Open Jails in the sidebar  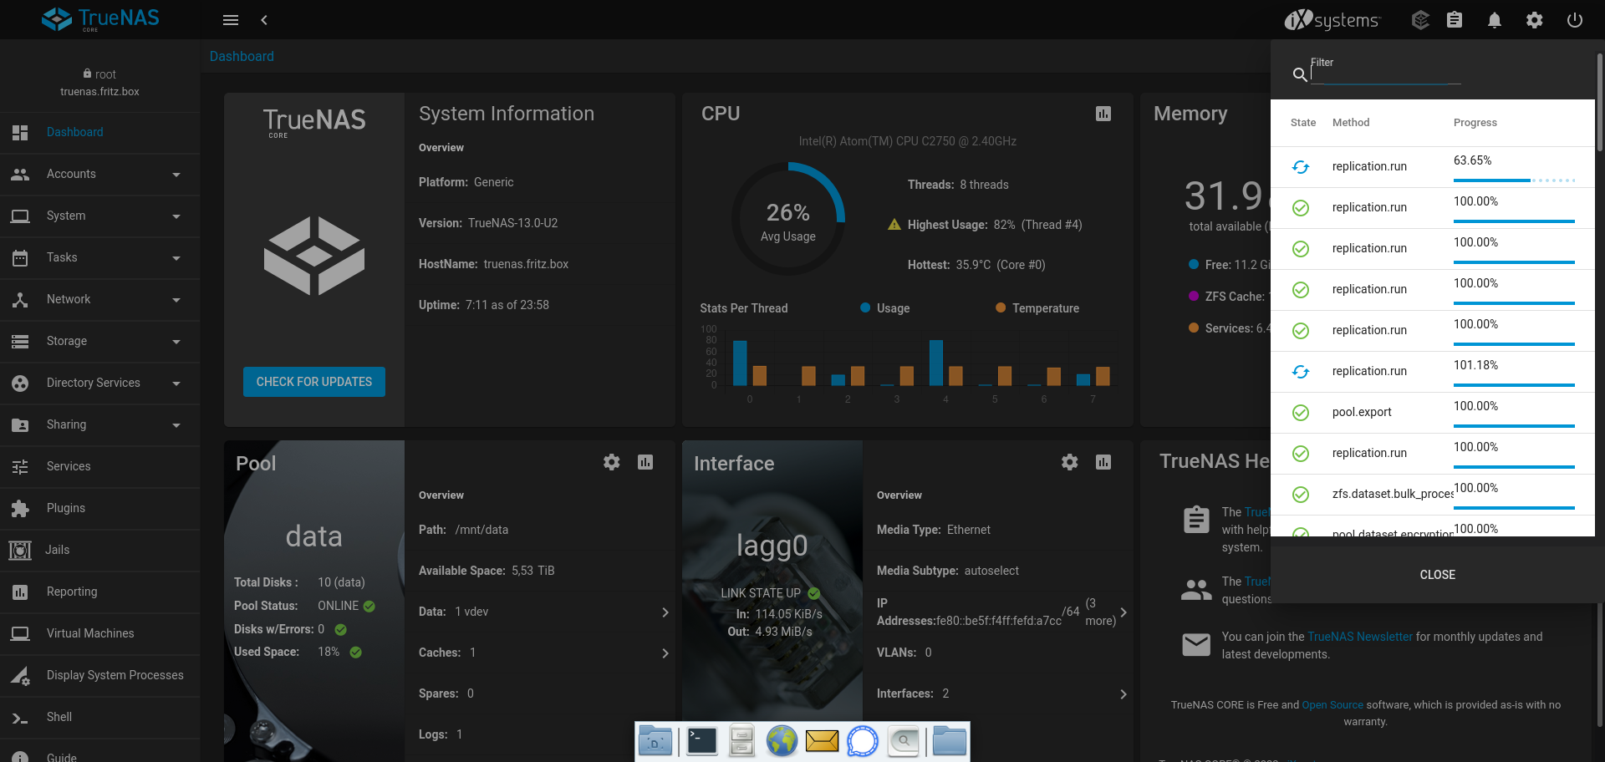pyautogui.click(x=100, y=550)
